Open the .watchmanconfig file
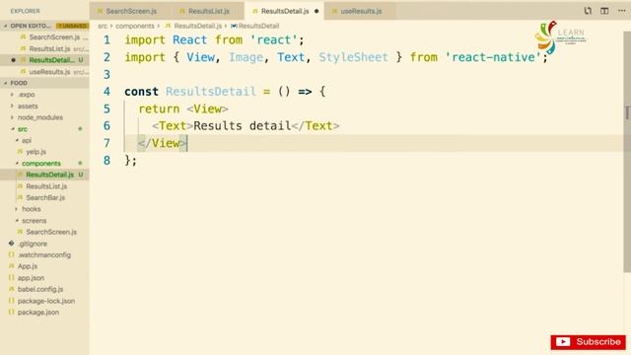 coord(44,255)
